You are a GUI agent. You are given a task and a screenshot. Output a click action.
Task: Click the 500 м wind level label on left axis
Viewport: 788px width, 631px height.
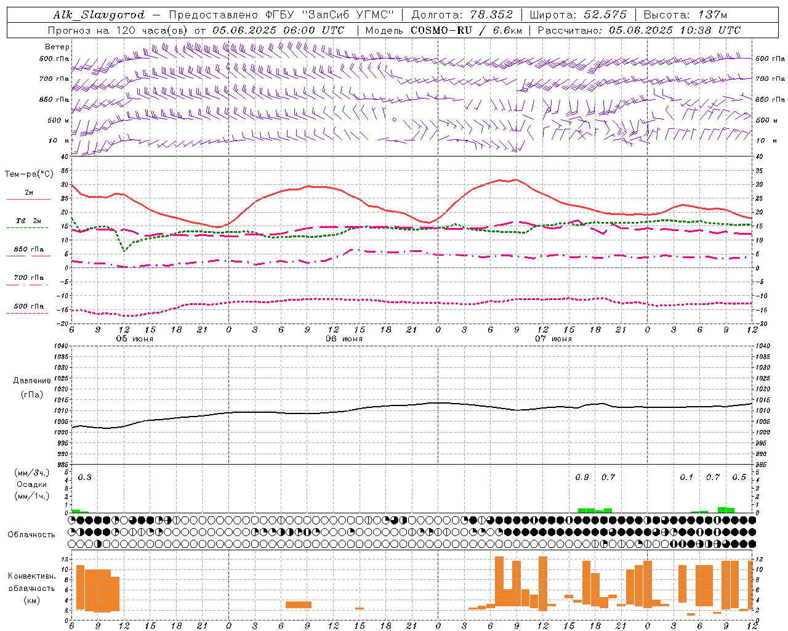coord(58,120)
